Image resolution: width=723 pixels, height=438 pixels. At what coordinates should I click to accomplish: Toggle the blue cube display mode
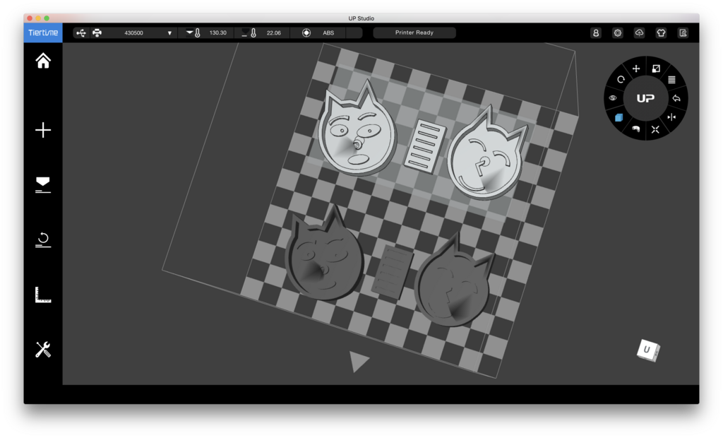[619, 118]
